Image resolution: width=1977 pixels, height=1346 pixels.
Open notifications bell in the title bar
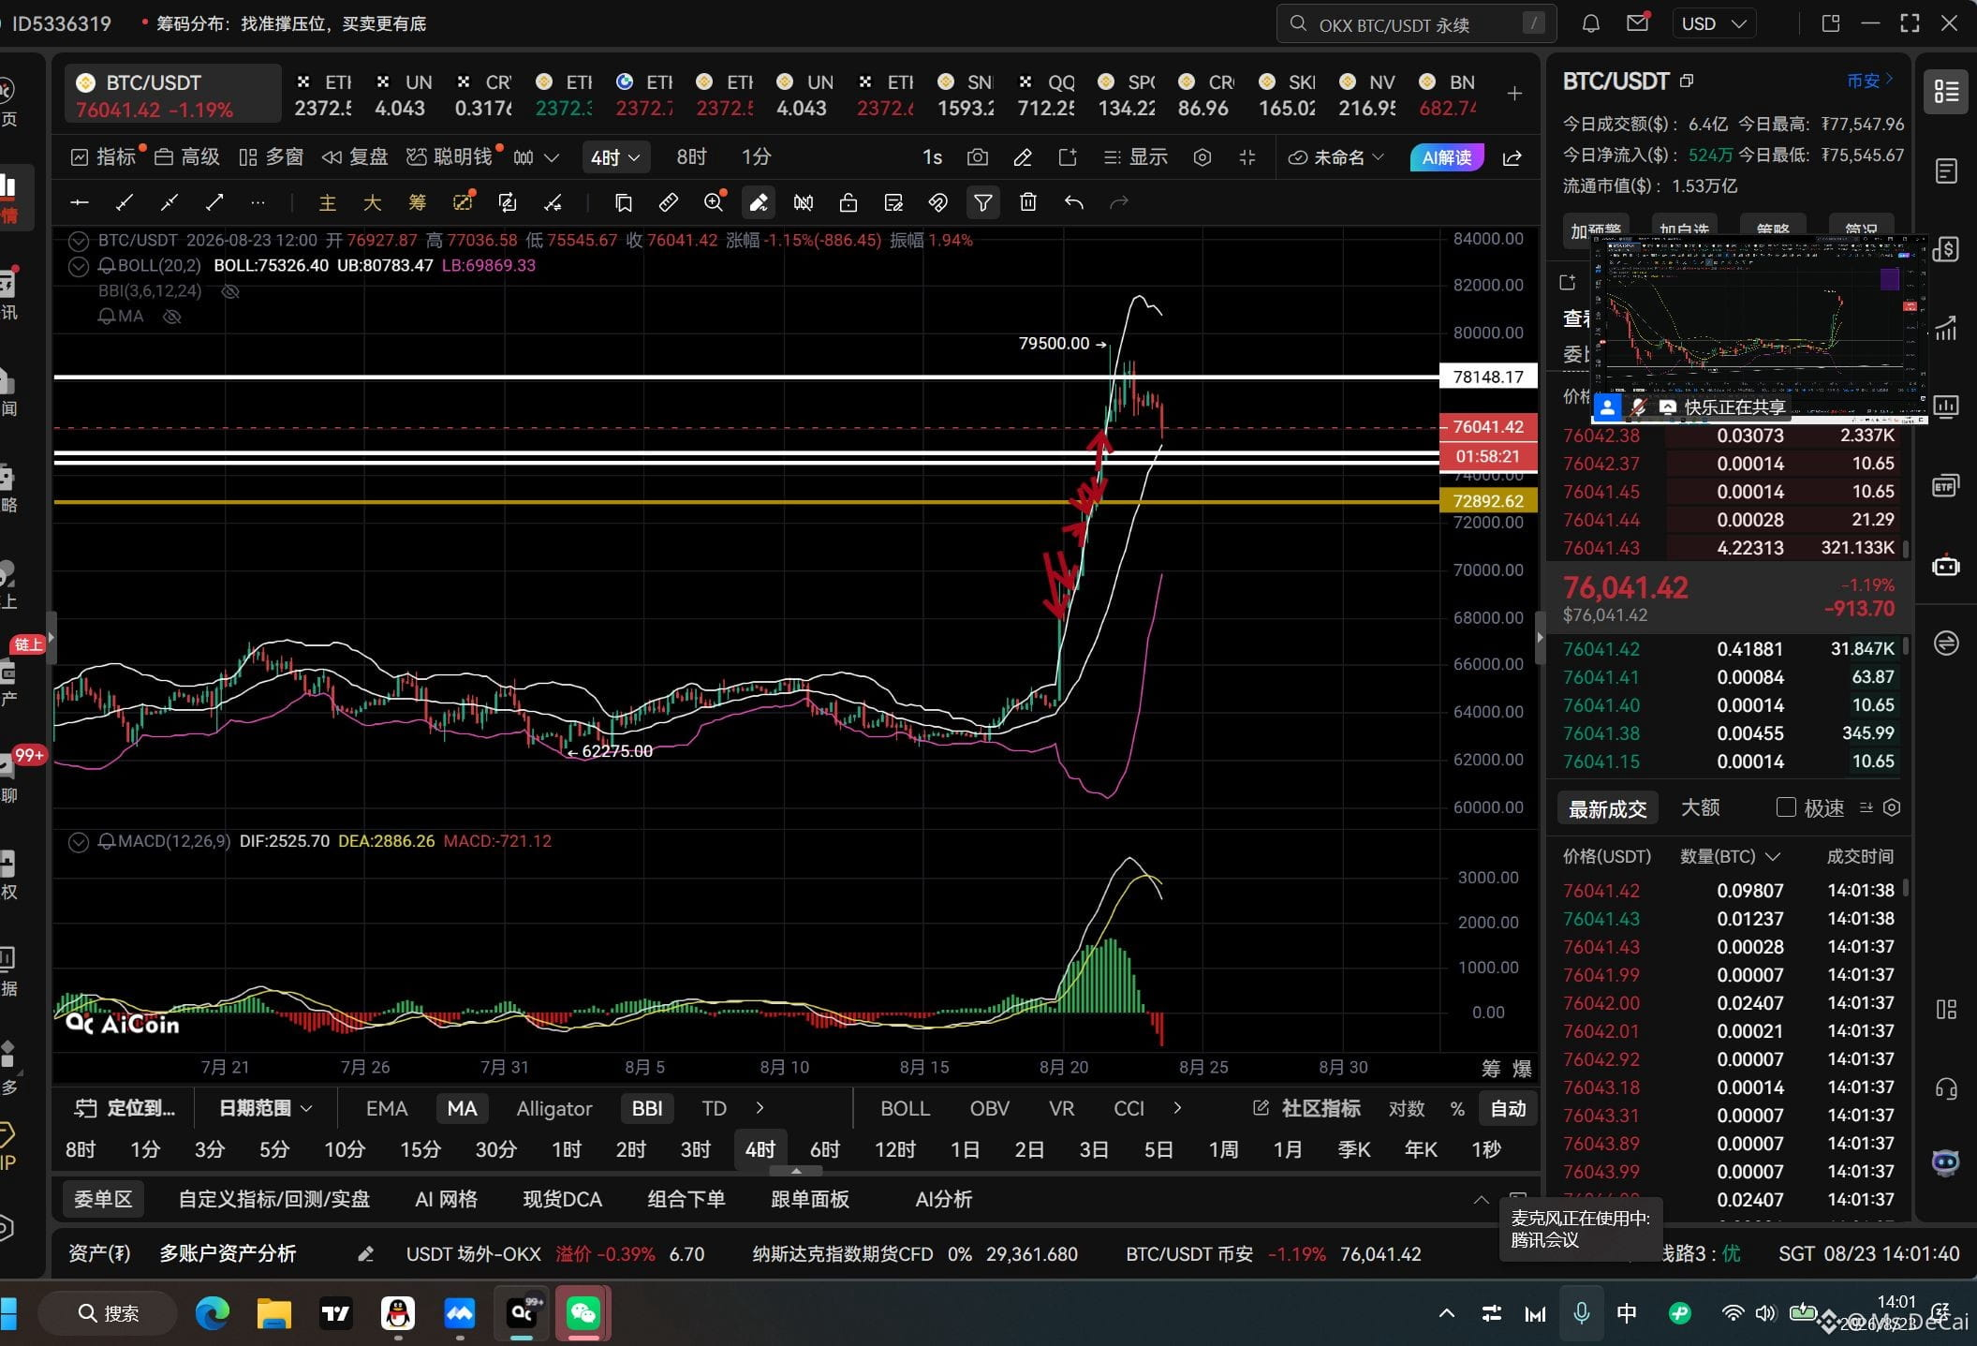1590,23
